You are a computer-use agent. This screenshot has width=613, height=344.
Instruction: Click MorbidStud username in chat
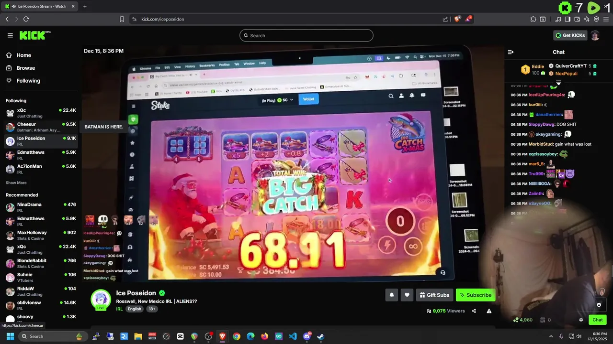[541, 144]
